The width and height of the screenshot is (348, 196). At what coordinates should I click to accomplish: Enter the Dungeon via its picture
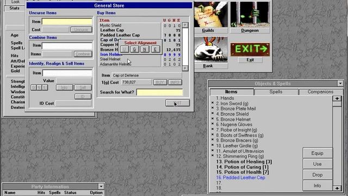pos(250,15)
